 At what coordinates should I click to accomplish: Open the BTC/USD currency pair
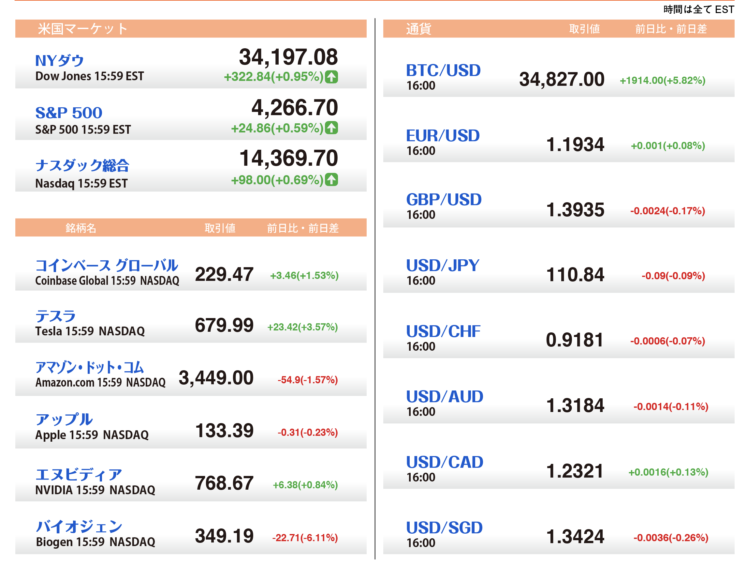[443, 70]
